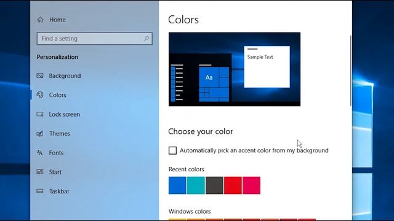Click the Aa tile in preview

209,77
